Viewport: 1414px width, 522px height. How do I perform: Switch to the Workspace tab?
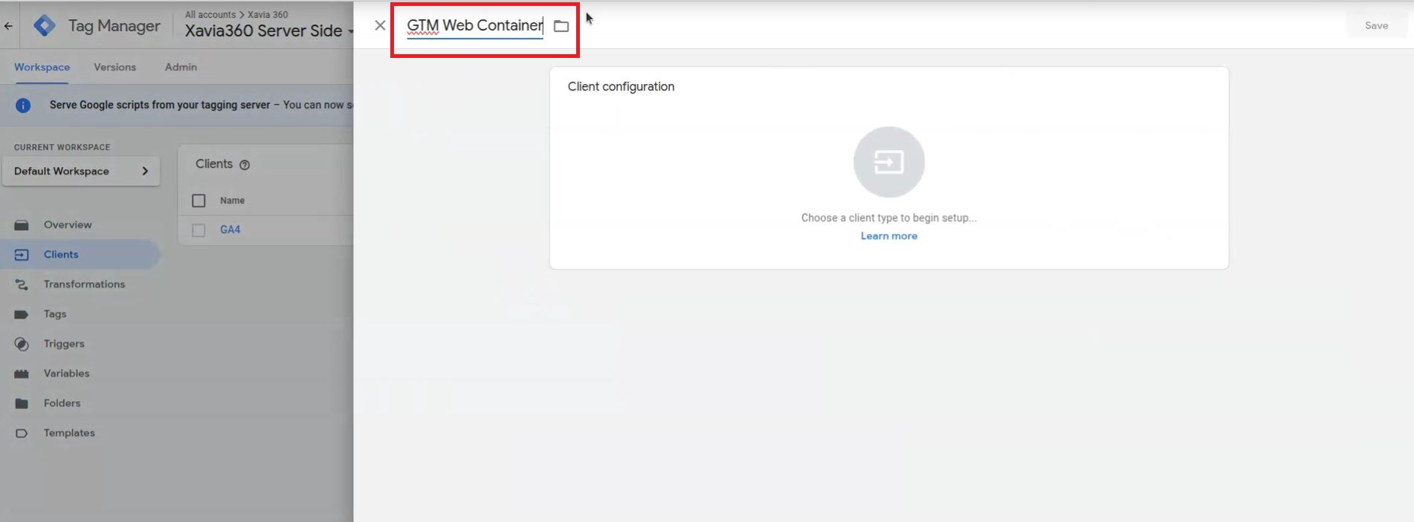click(x=42, y=67)
